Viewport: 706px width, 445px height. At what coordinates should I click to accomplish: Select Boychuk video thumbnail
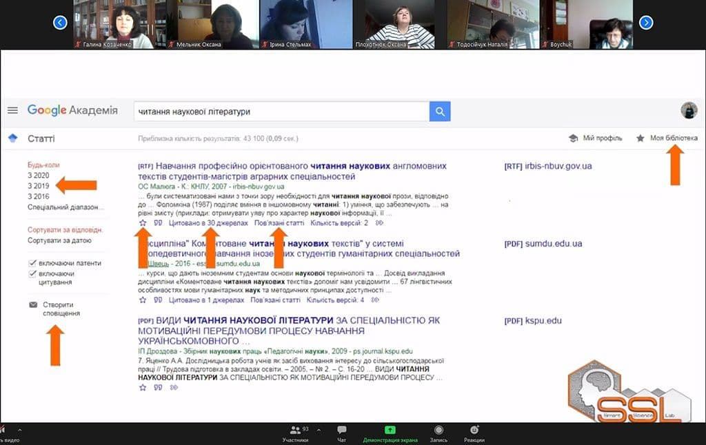586,24
